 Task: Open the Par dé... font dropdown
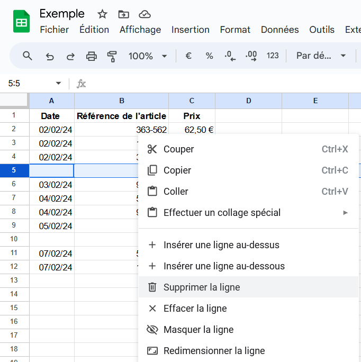click(321, 56)
